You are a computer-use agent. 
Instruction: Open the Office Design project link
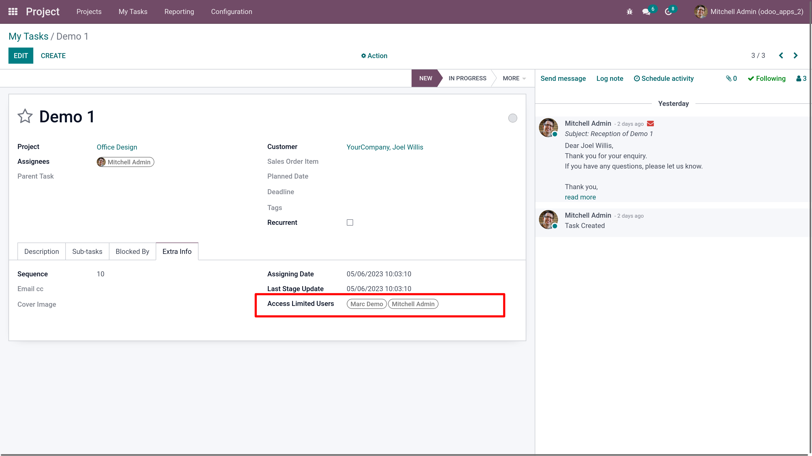coord(117,147)
